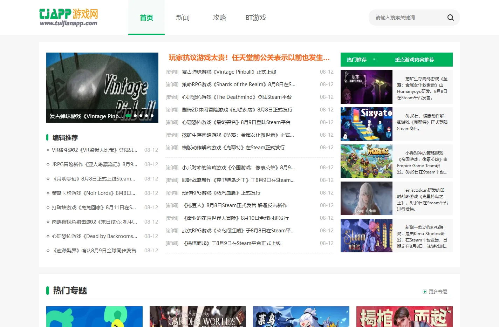The image size is (499, 327).
Task: Open the 帝国游戏 pixel game thumbnail
Action: pyautogui.click(x=367, y=161)
